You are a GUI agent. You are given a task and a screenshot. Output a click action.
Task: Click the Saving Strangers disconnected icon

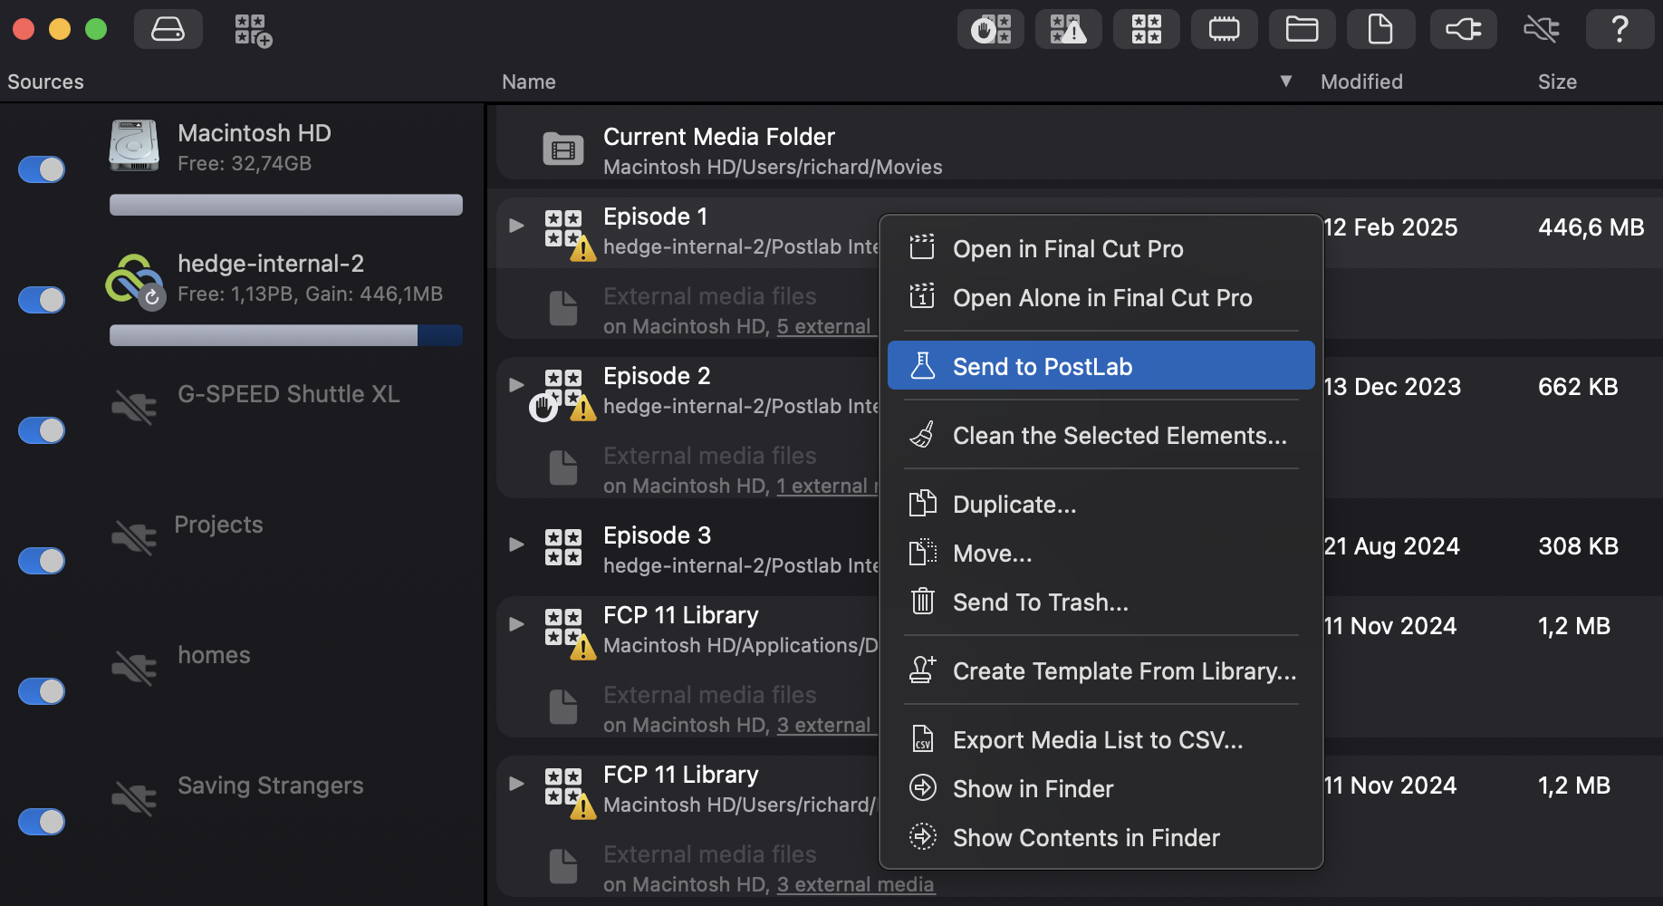134,798
